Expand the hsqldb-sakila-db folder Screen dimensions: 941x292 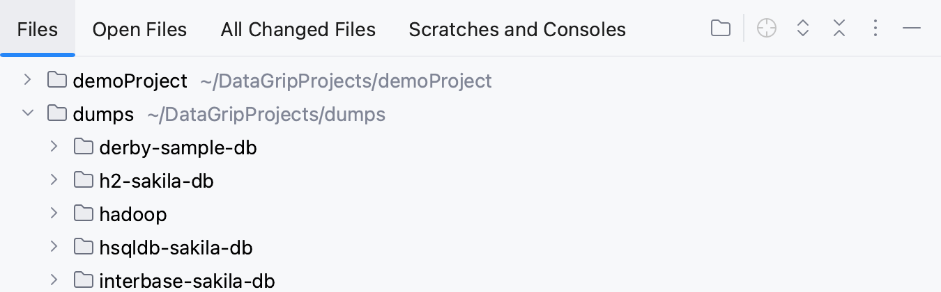pyautogui.click(x=54, y=247)
